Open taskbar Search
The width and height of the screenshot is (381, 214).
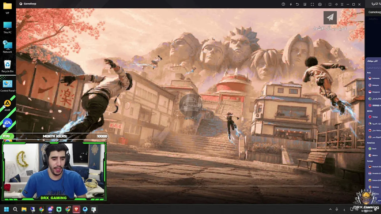15,210
